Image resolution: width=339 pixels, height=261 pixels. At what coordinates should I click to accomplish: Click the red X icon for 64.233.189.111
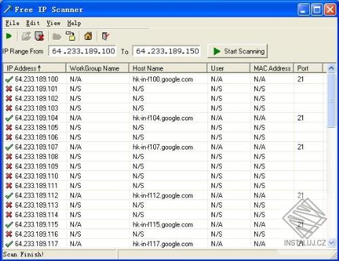click(x=9, y=186)
